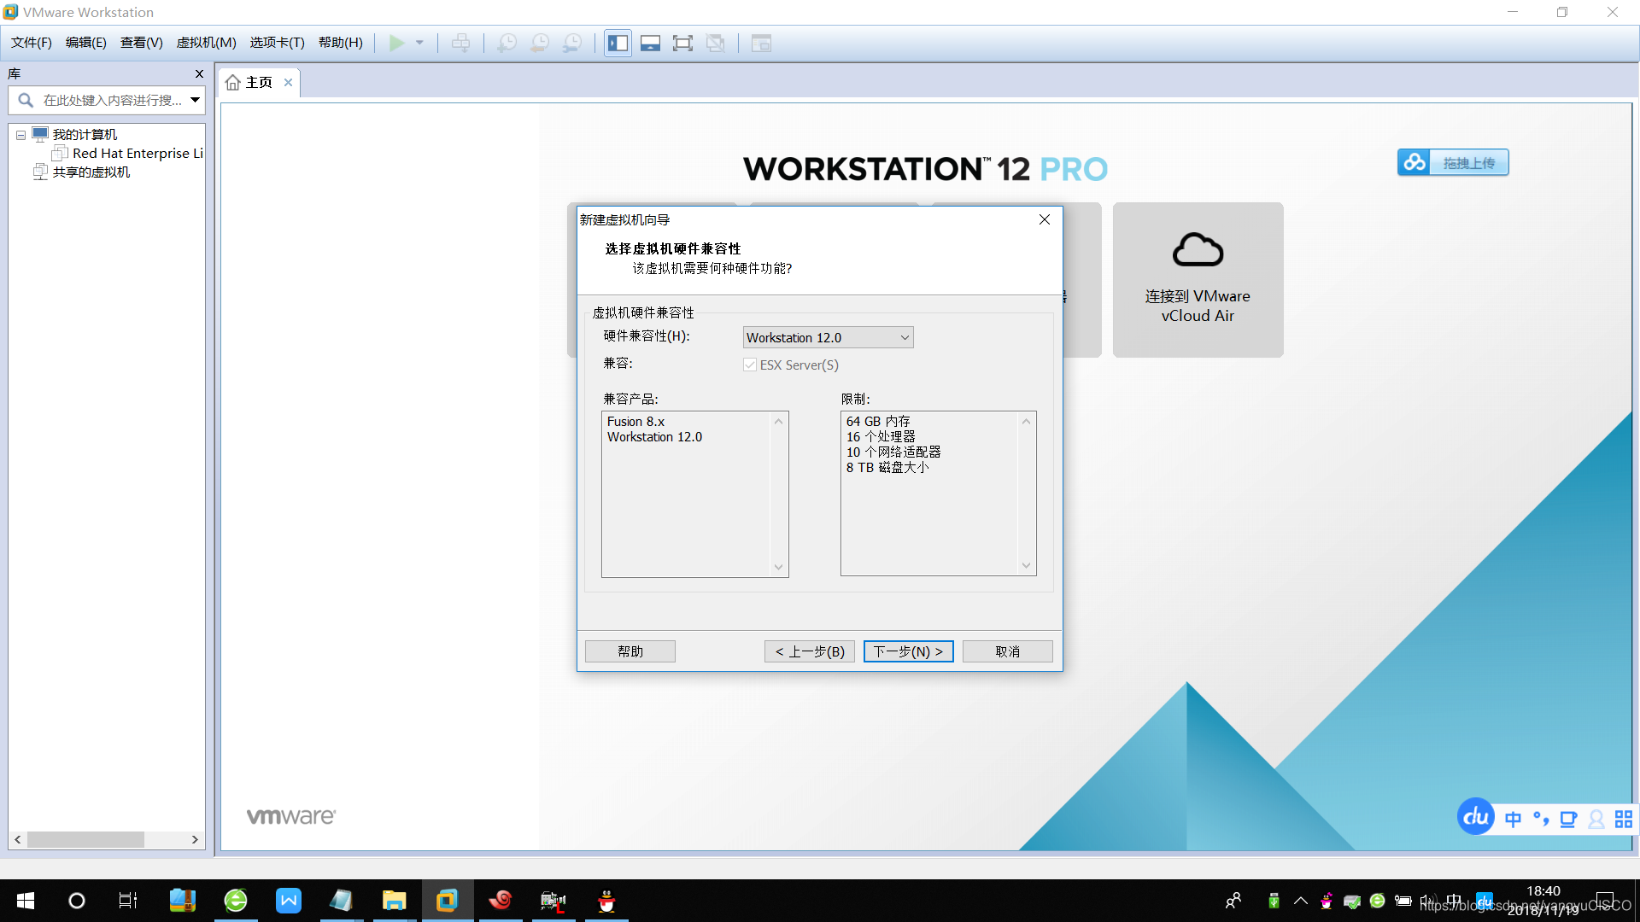Screen dimensions: 1640x922
Task: Open the library search filter dropdown arrow
Action: tap(196, 100)
